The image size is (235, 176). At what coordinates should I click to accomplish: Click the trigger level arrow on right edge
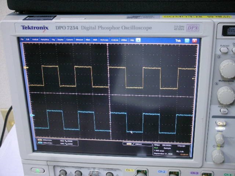194,78
